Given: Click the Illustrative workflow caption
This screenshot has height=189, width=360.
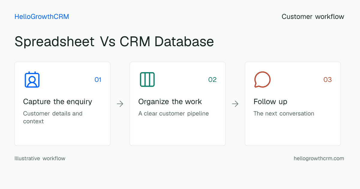Looking at the screenshot, I should click(x=40, y=158).
